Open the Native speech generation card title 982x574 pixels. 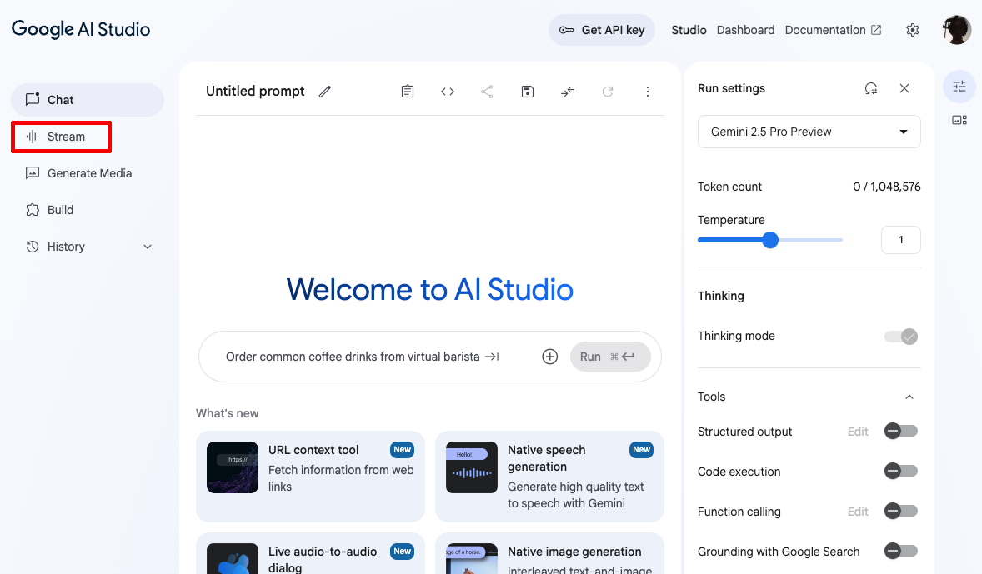[x=546, y=458]
